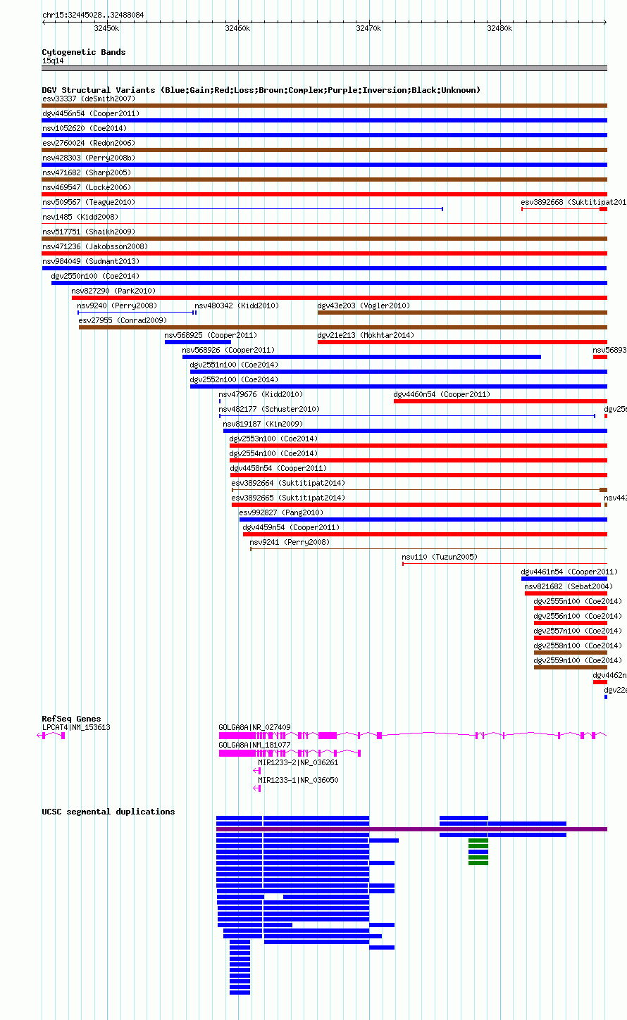Click the esv3892664 (Suktitipat2014) label
The image size is (627, 1020).
click(288, 483)
